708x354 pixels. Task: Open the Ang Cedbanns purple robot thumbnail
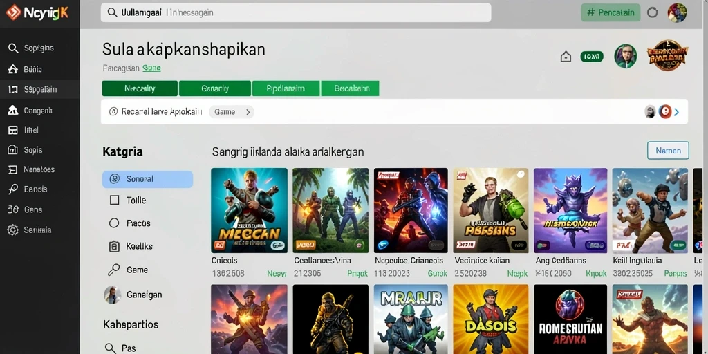570,210
